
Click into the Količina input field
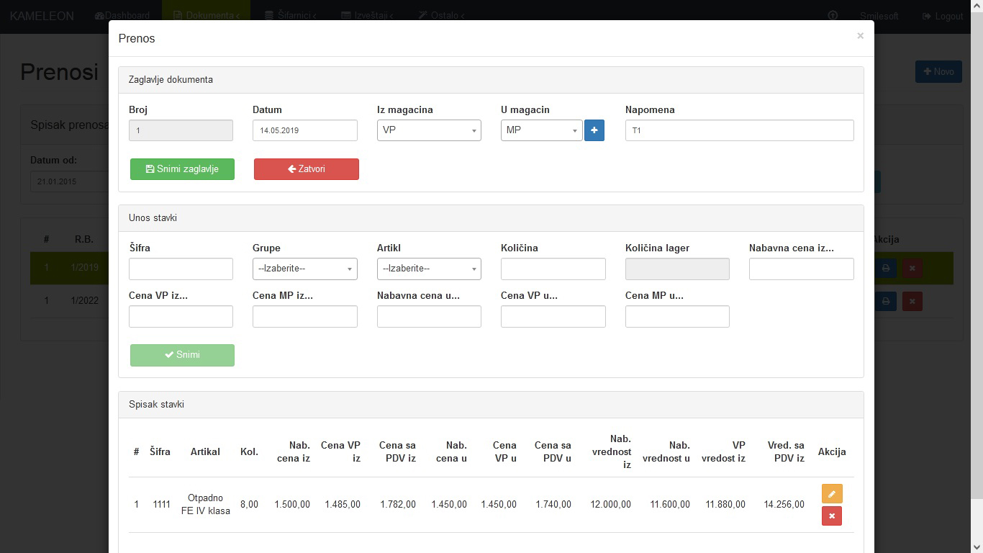coord(553,269)
